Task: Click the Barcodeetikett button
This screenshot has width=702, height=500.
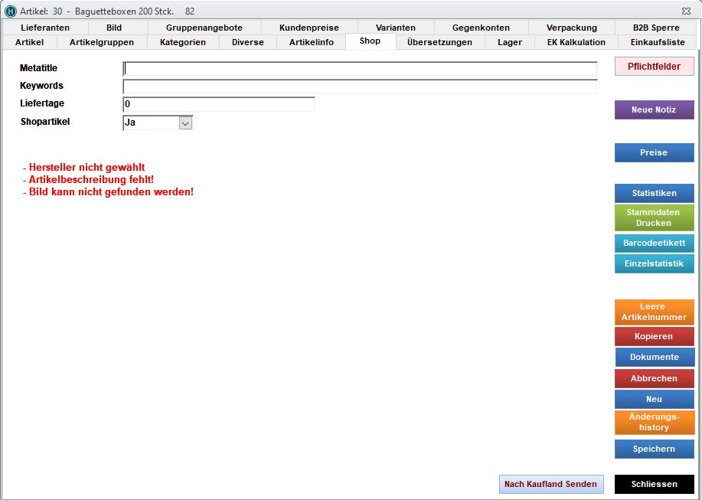Action: click(654, 243)
